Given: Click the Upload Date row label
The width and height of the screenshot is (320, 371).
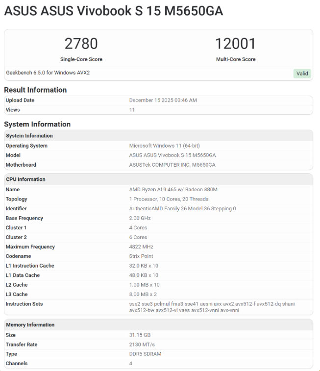Looking at the screenshot, I should click(x=20, y=100).
